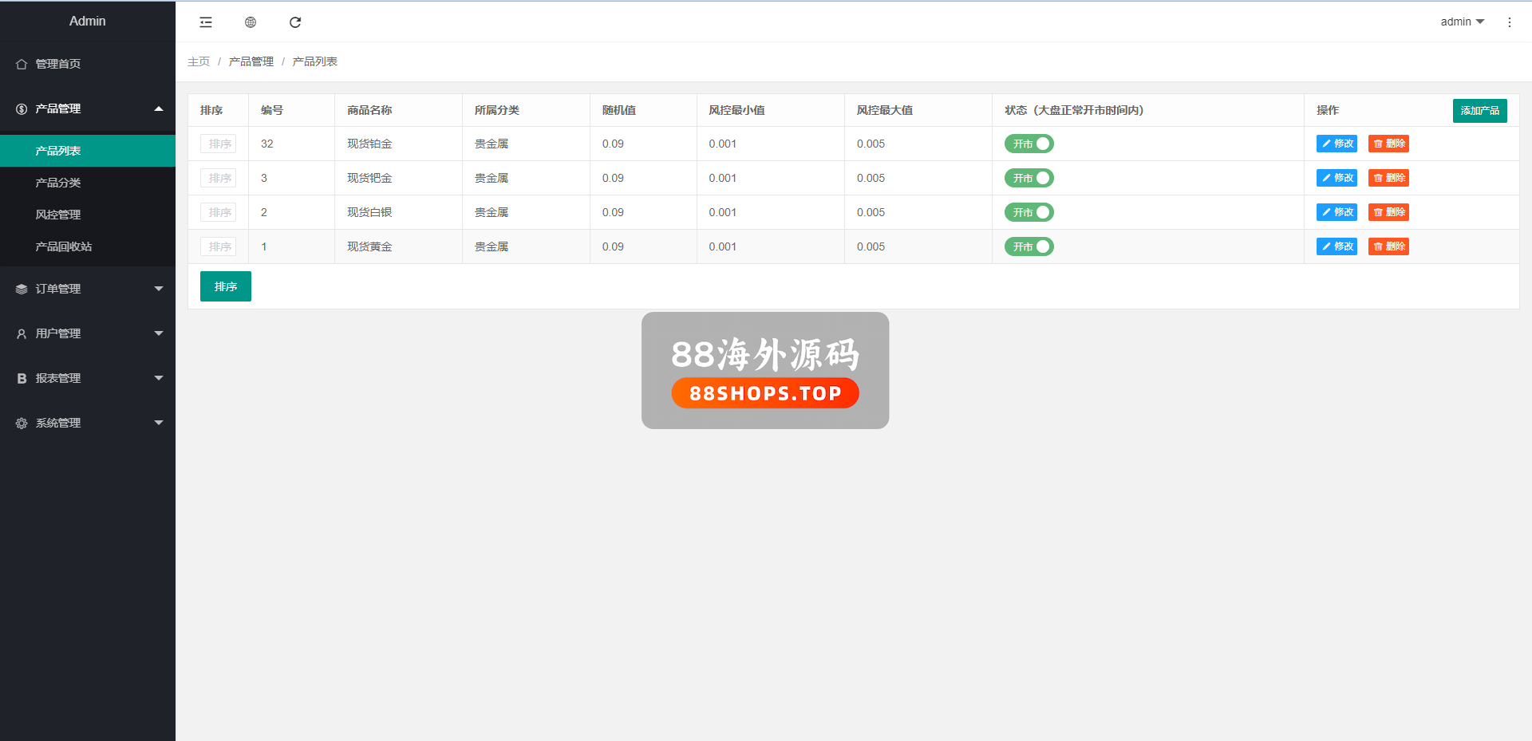Click 删除 button for 现货钯金 row
This screenshot has height=741, width=1532.
coord(1388,178)
